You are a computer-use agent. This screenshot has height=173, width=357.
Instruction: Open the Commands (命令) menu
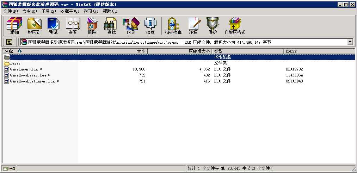(29, 11)
